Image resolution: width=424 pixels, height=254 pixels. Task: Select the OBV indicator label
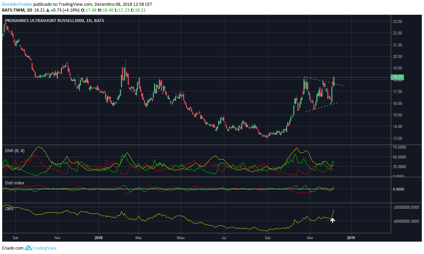coord(9,208)
